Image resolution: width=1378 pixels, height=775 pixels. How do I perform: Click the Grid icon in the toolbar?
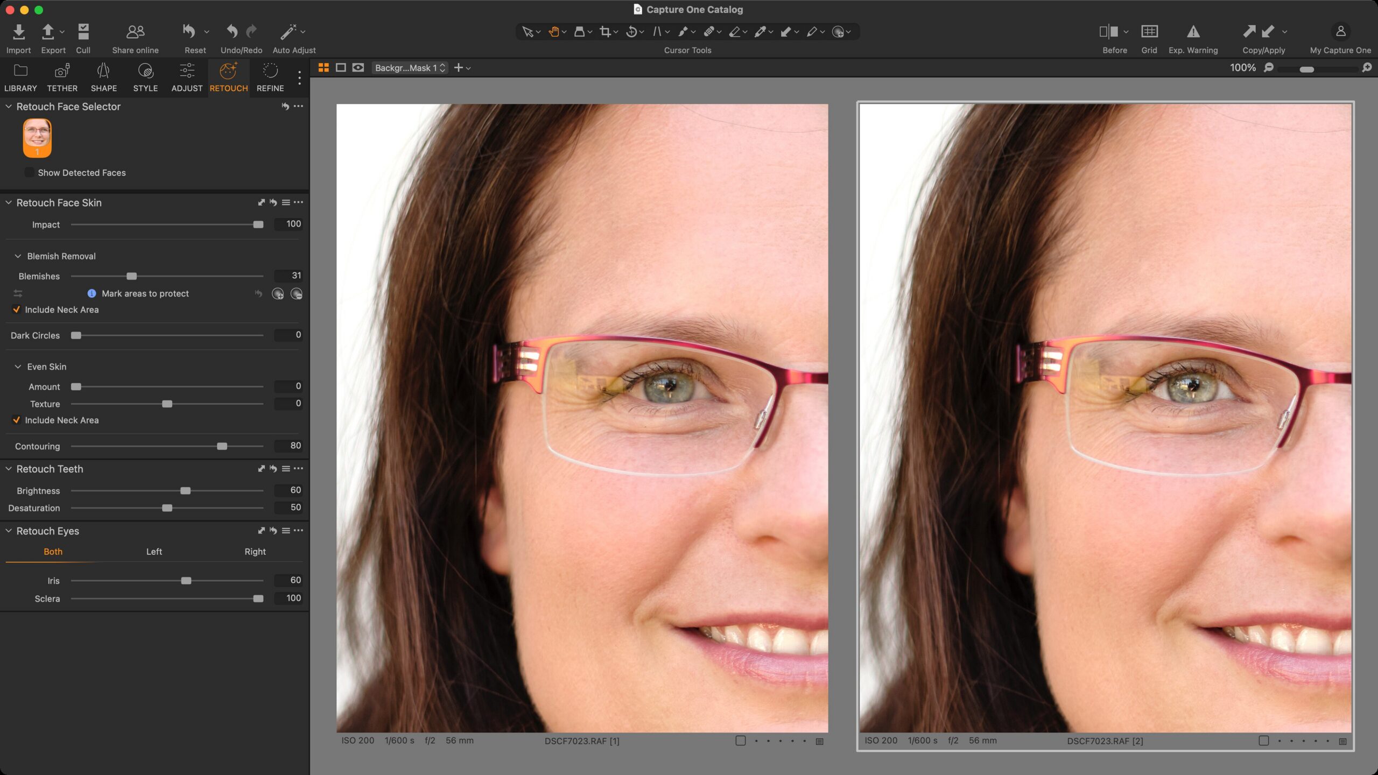(x=1149, y=32)
